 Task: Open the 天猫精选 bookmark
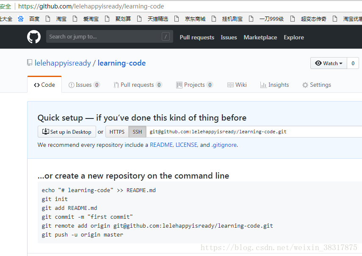coord(158,19)
